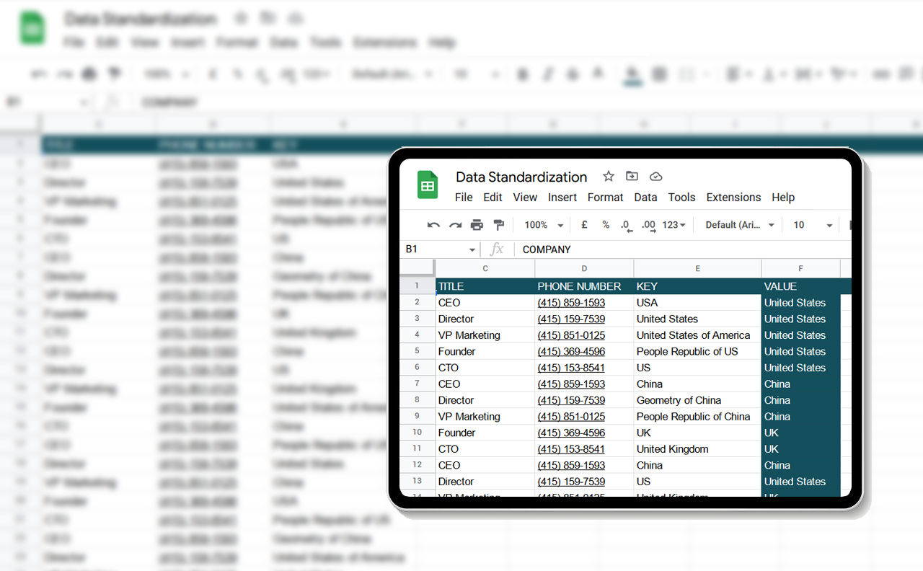
Task: Open the Data menu
Action: click(645, 198)
